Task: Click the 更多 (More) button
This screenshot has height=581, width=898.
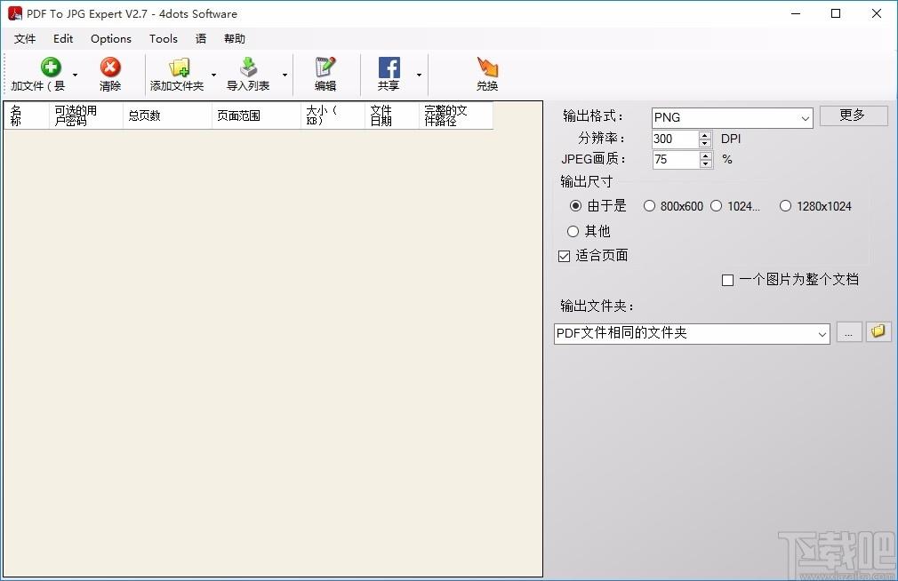Action: [854, 115]
